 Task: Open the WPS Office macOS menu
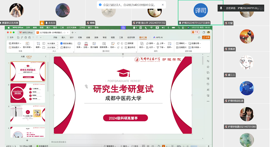click(x=18, y=28)
